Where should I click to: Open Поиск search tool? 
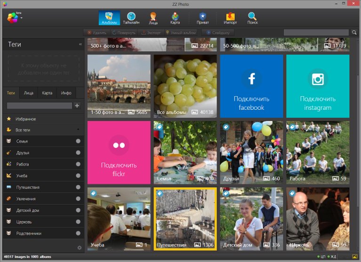pyautogui.click(x=252, y=18)
